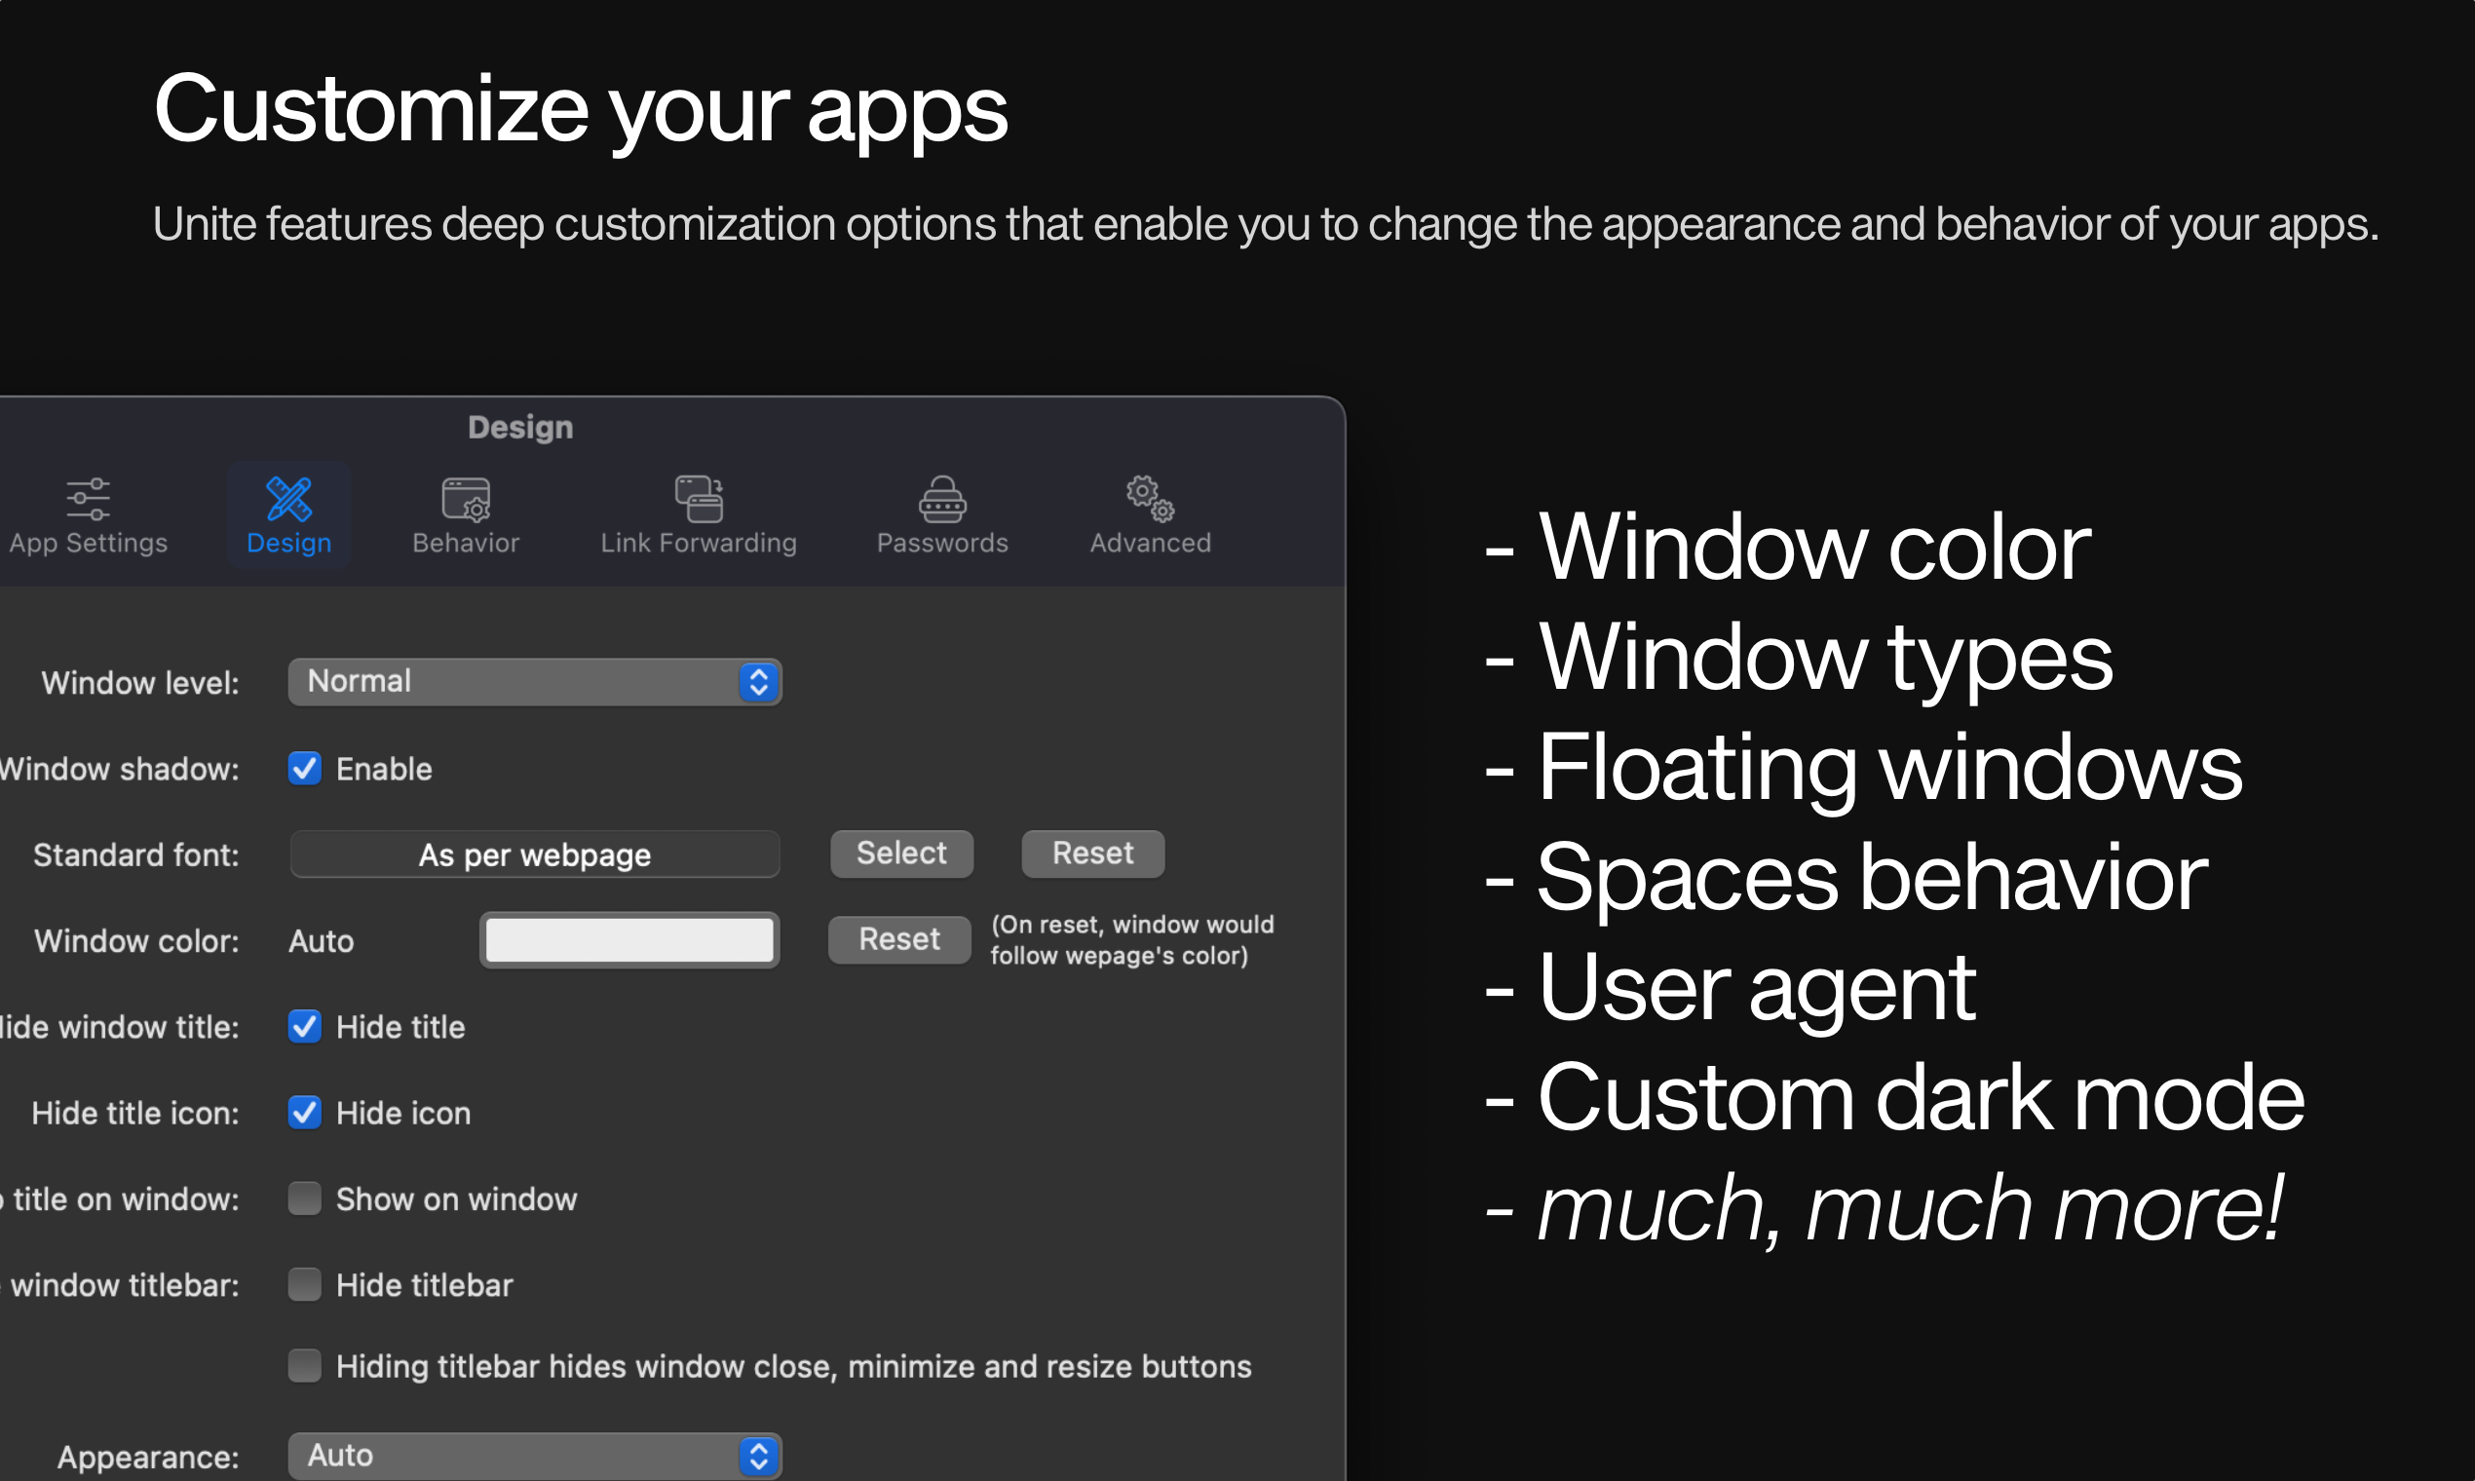The height and width of the screenshot is (1481, 2475).
Task: Click the Window level dropdown arrows
Action: tap(758, 682)
